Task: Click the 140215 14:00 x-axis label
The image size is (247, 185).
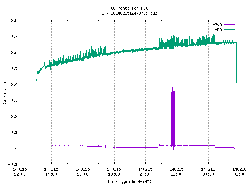Action: (x=51, y=172)
